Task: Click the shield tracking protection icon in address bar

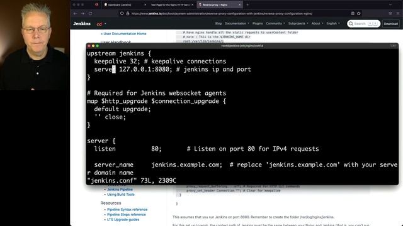Action: pos(122,14)
